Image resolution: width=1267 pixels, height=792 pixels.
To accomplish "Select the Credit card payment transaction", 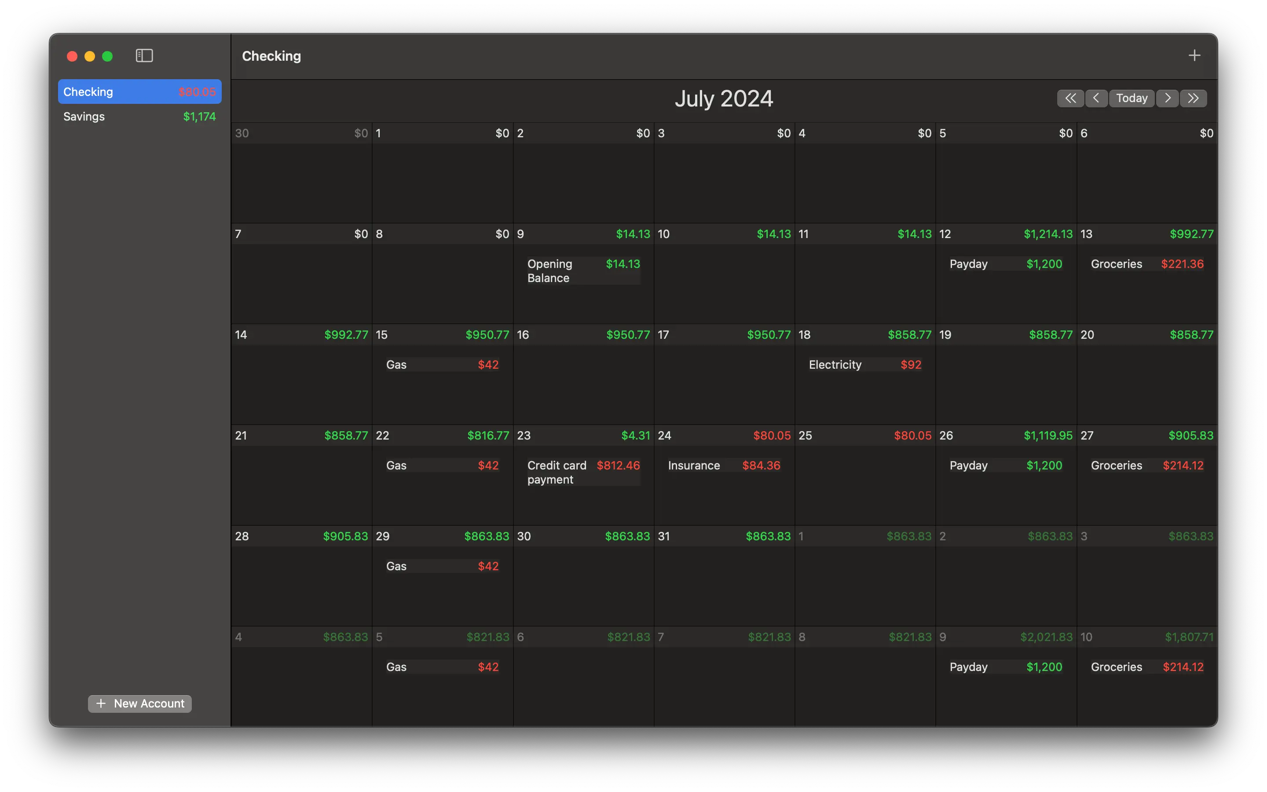I will (583, 472).
